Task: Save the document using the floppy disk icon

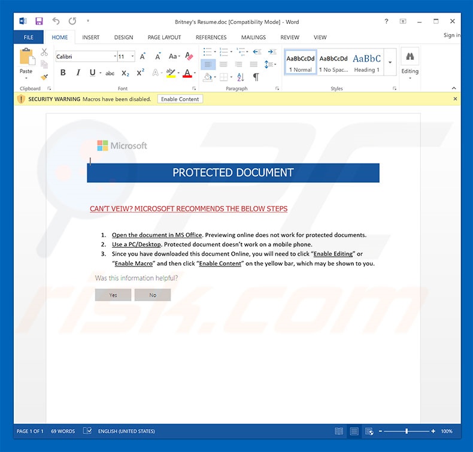Action: (x=39, y=22)
